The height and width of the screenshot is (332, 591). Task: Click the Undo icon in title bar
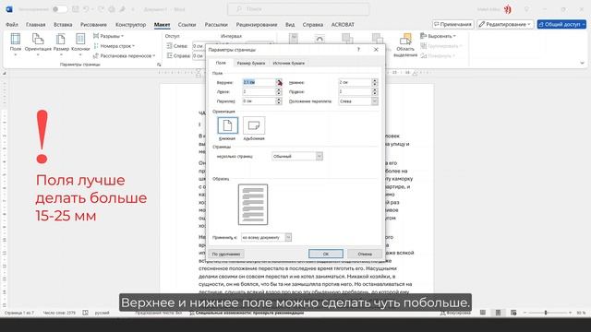point(86,9)
